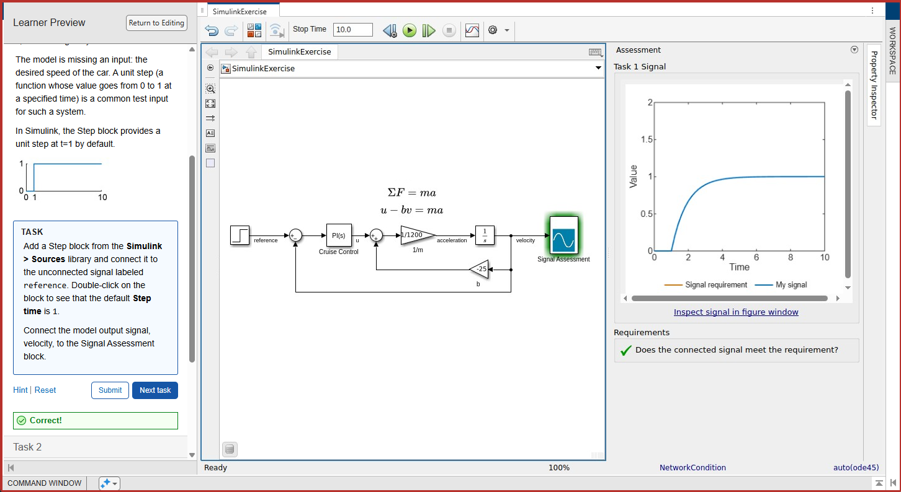This screenshot has width=901, height=492.
Task: Open the SimulinkExercise model breadcrumb dropdown
Action: (598, 68)
